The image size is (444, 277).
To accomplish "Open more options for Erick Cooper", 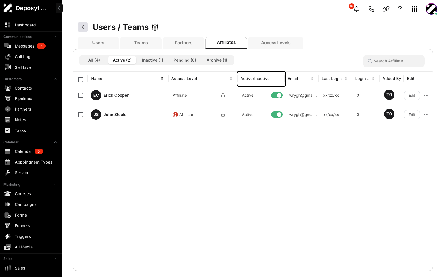I will pos(426,95).
